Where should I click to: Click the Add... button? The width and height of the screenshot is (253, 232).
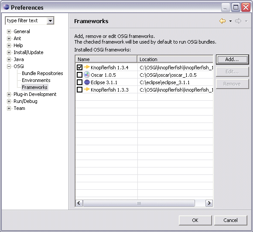coord(232,59)
